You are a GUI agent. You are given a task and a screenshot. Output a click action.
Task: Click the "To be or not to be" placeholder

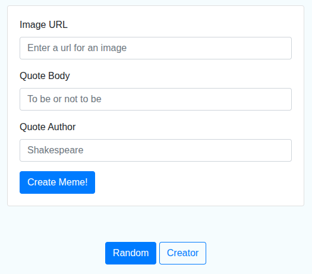click(64, 99)
